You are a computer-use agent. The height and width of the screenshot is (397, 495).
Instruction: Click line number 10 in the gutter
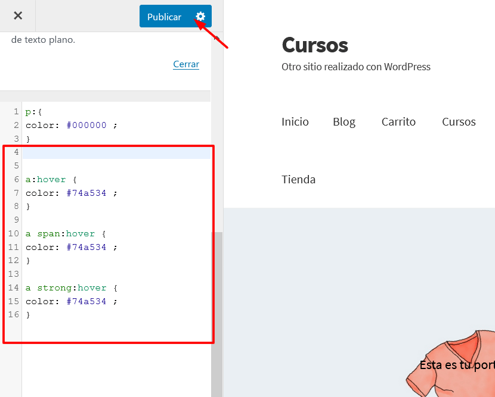14,233
